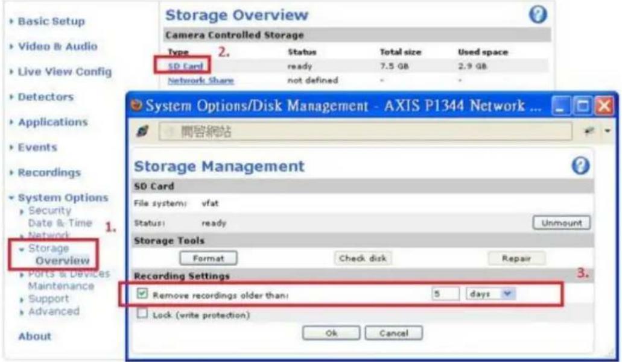The width and height of the screenshot is (622, 362).
Task: Click the Cancel button
Action: click(x=393, y=333)
